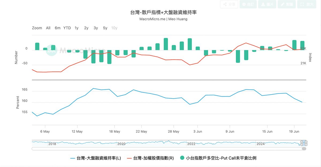The height and width of the screenshot is (167, 321).
Task: Open the 自訂 customize settings button
Action: pyautogui.click(x=248, y=4)
